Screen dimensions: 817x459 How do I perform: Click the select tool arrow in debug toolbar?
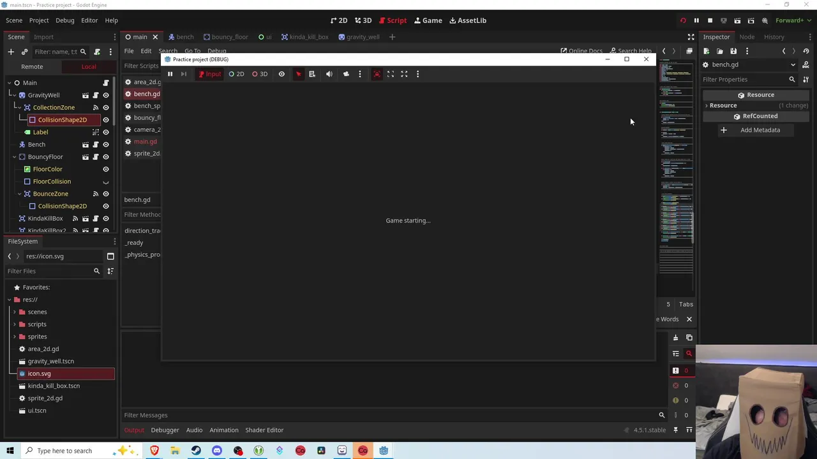[298, 74]
